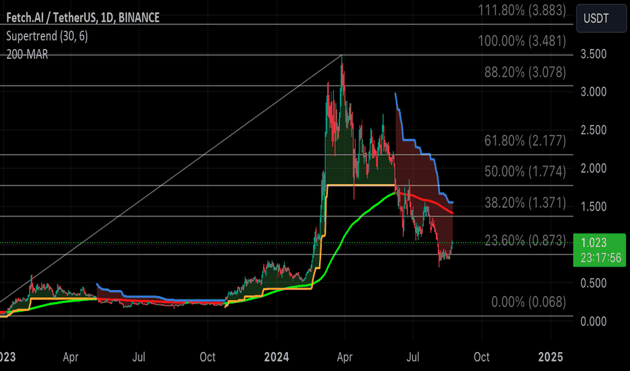Click the Oct label left of 2024
The width and height of the screenshot is (630, 371).
point(208,357)
